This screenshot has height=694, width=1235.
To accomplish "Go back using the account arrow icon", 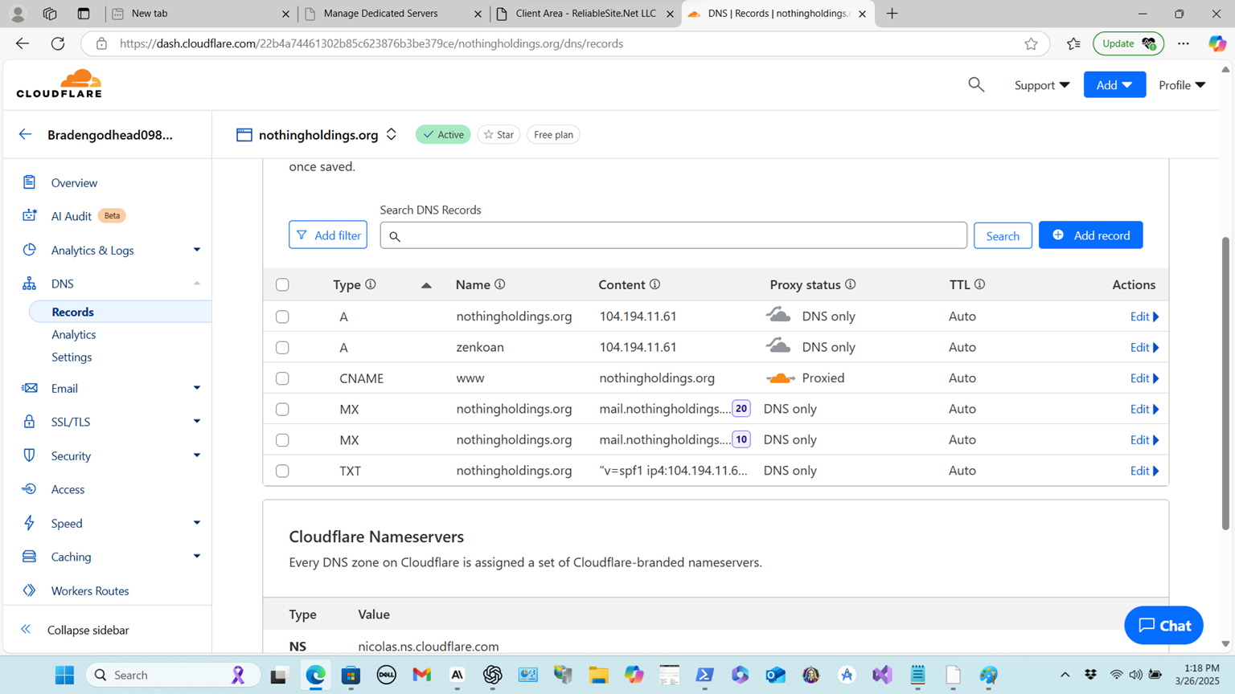I will pos(26,134).
